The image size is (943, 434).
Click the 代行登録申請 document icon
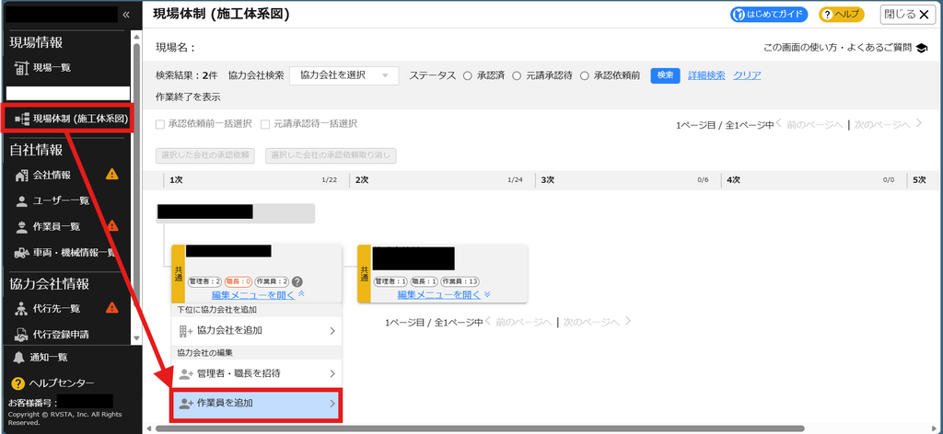pyautogui.click(x=22, y=334)
